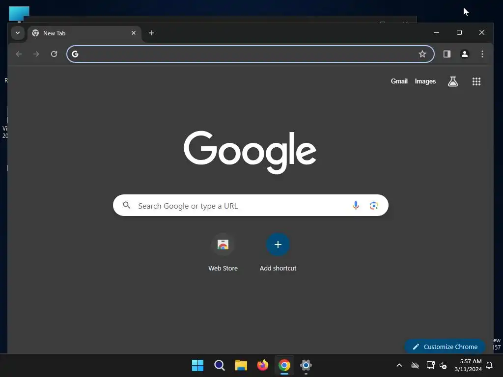The width and height of the screenshot is (503, 377).
Task: Minimize the Chrome window
Action: [437, 32]
